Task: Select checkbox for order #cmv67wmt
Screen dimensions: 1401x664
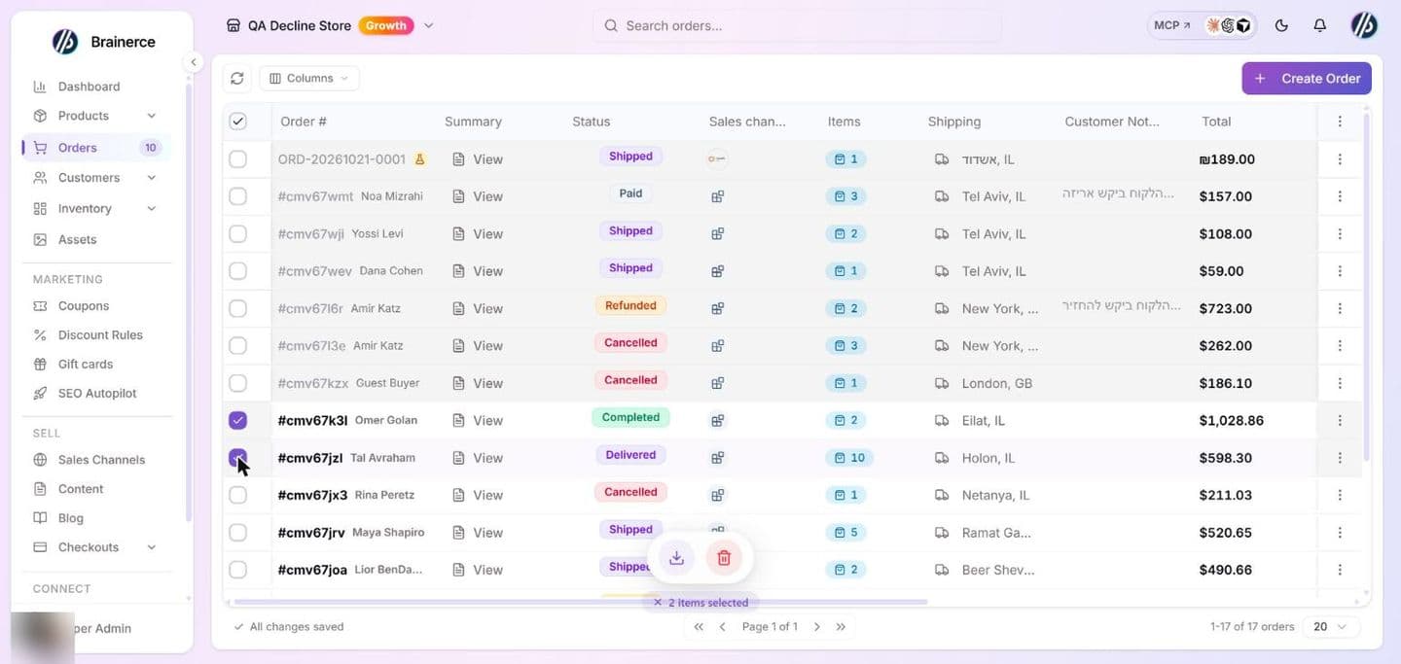Action: point(237,196)
